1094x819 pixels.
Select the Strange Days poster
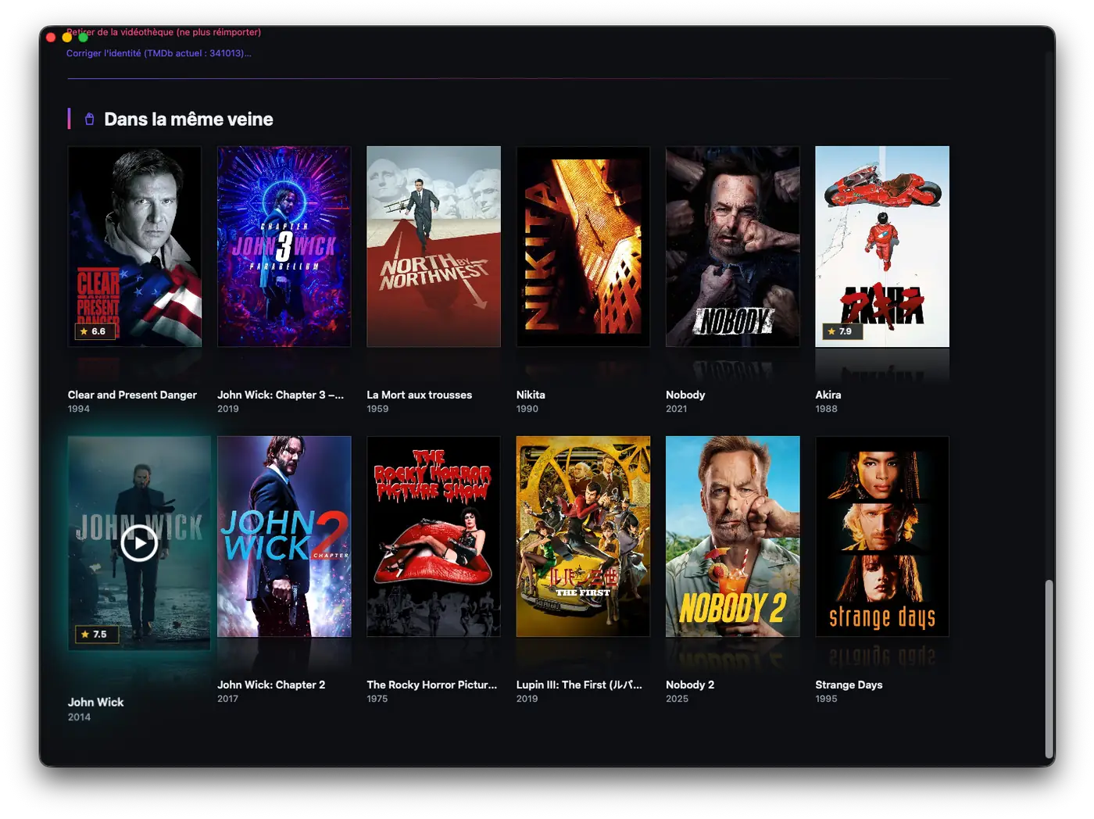[x=882, y=536]
